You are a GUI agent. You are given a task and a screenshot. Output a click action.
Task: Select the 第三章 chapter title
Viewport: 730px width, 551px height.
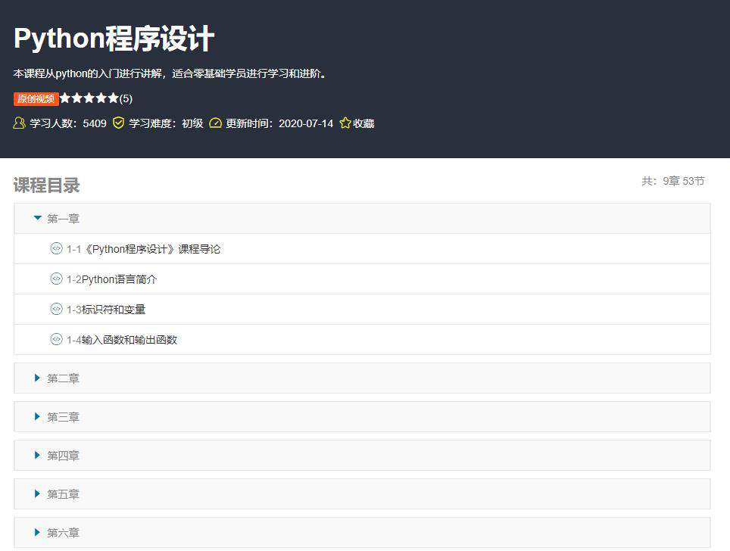pyautogui.click(x=63, y=417)
